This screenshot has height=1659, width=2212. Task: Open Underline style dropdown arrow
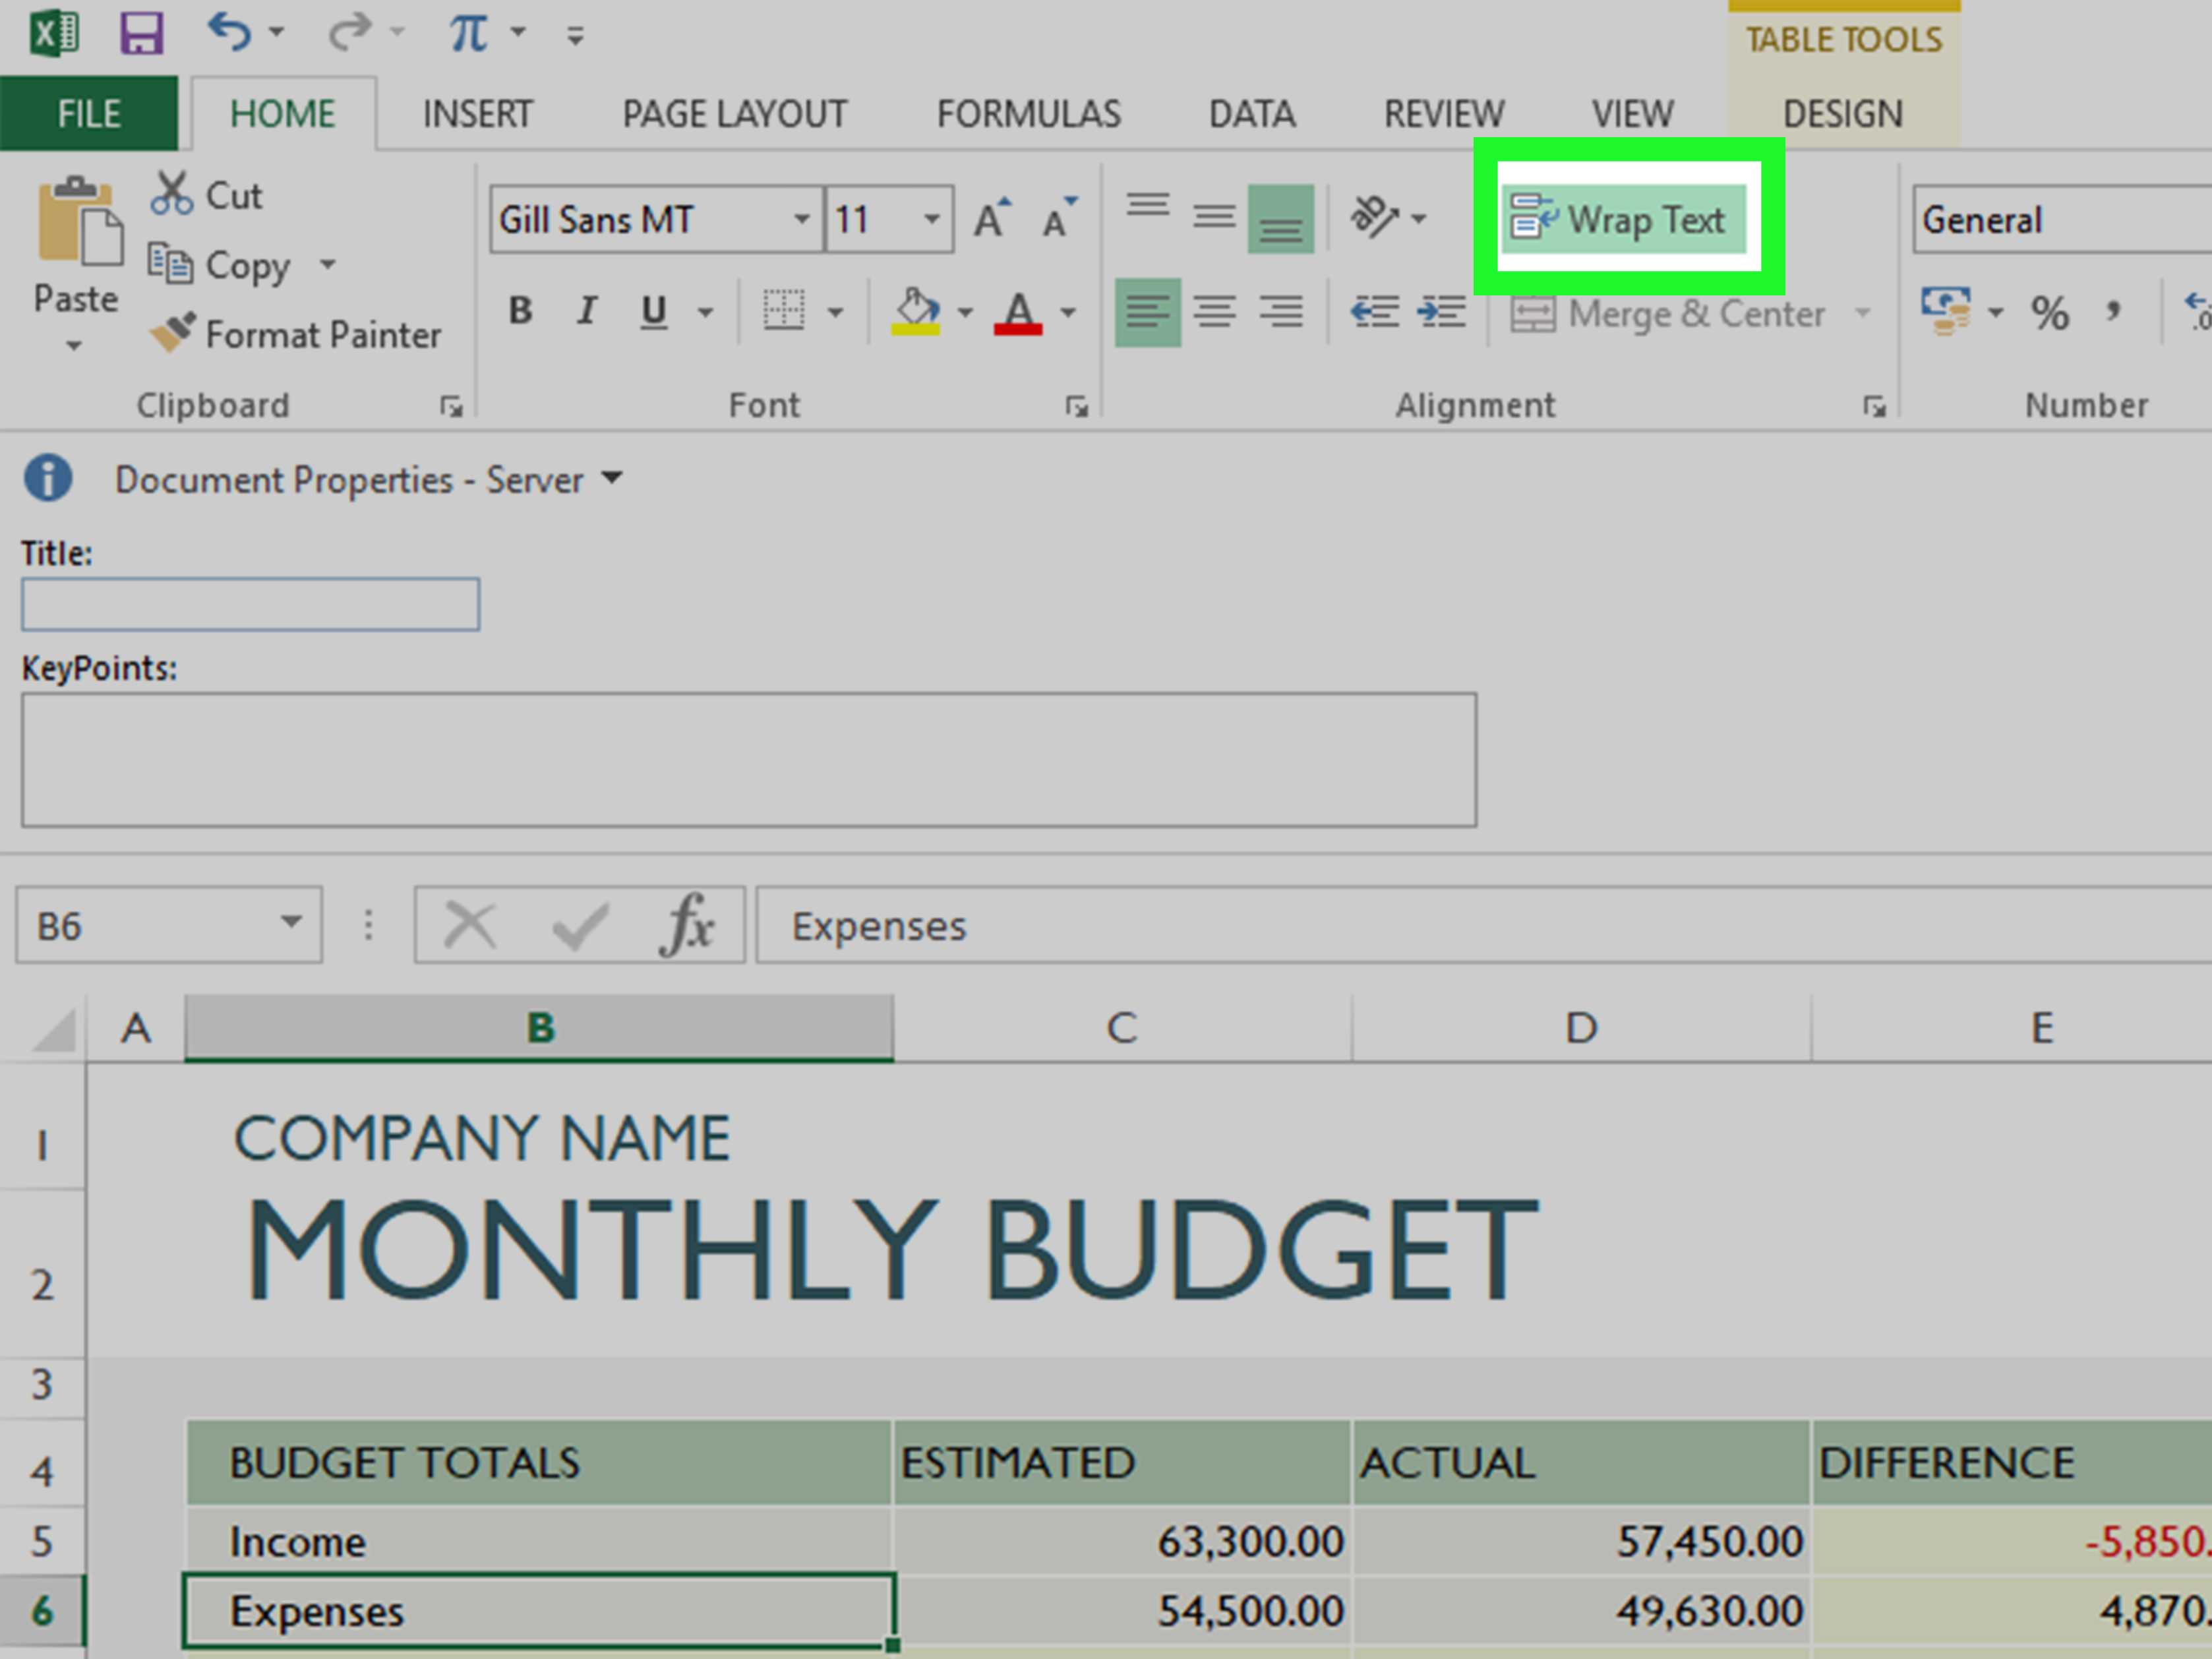coord(705,312)
